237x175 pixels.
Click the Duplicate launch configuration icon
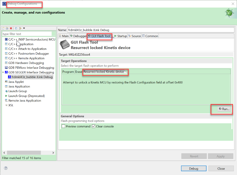(x=7, y=28)
